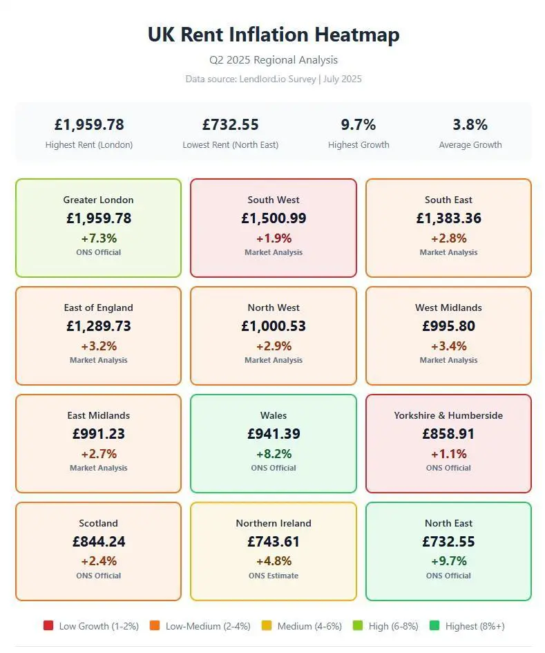Click the East of England card

tap(98, 335)
